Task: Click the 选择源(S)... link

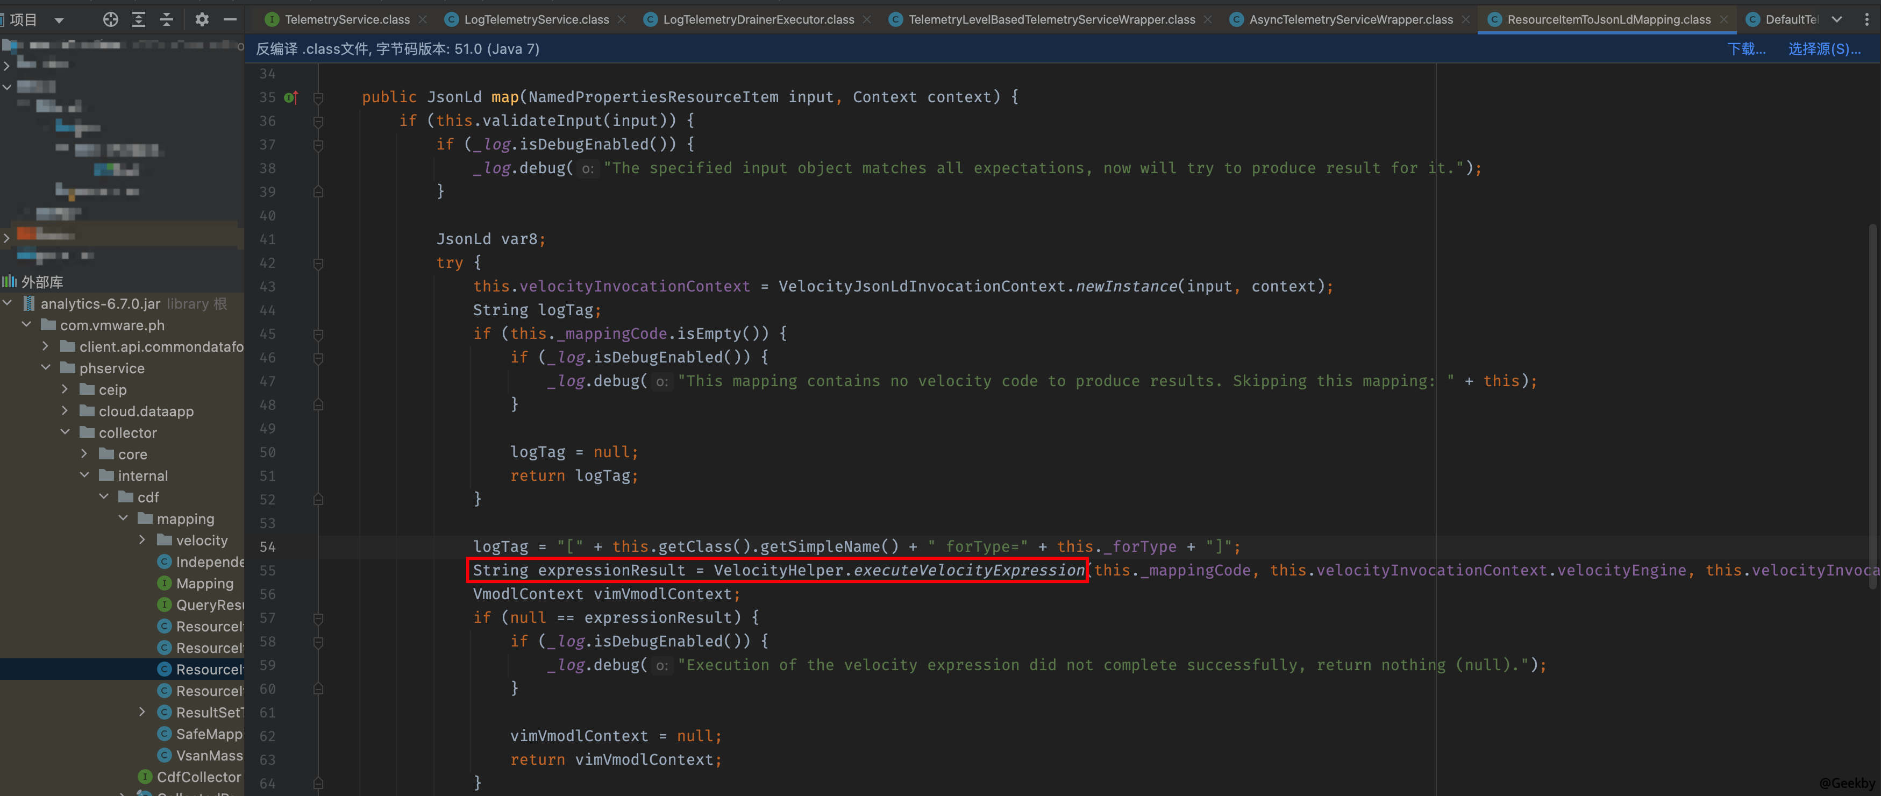Action: click(x=1823, y=49)
